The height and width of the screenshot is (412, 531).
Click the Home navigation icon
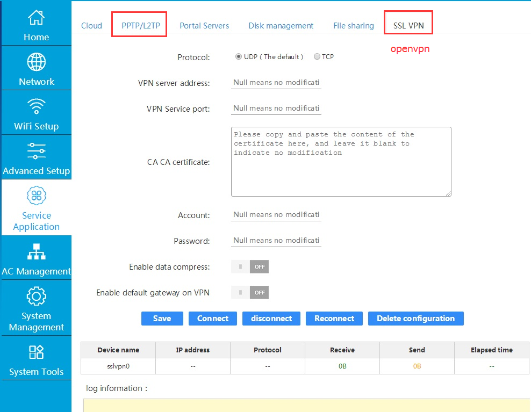36,18
